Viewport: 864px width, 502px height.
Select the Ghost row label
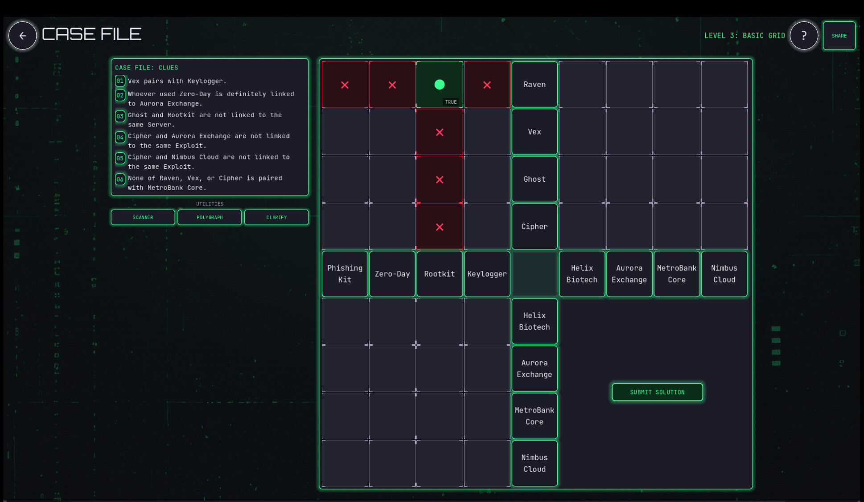point(535,180)
